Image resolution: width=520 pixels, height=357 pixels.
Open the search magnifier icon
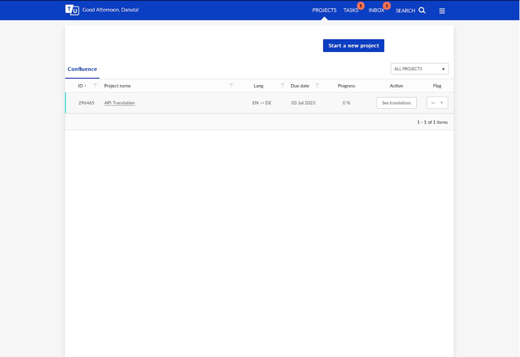point(422,10)
